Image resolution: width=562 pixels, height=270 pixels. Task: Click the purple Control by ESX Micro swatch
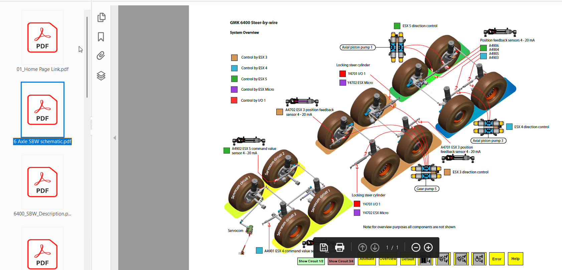click(x=234, y=89)
